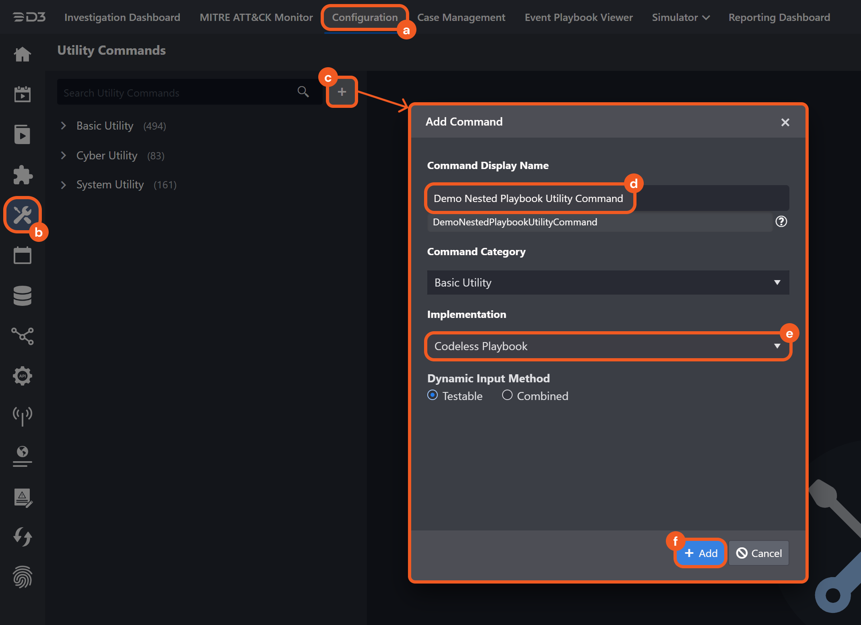
Task: Switch to Case Management tab
Action: [461, 17]
